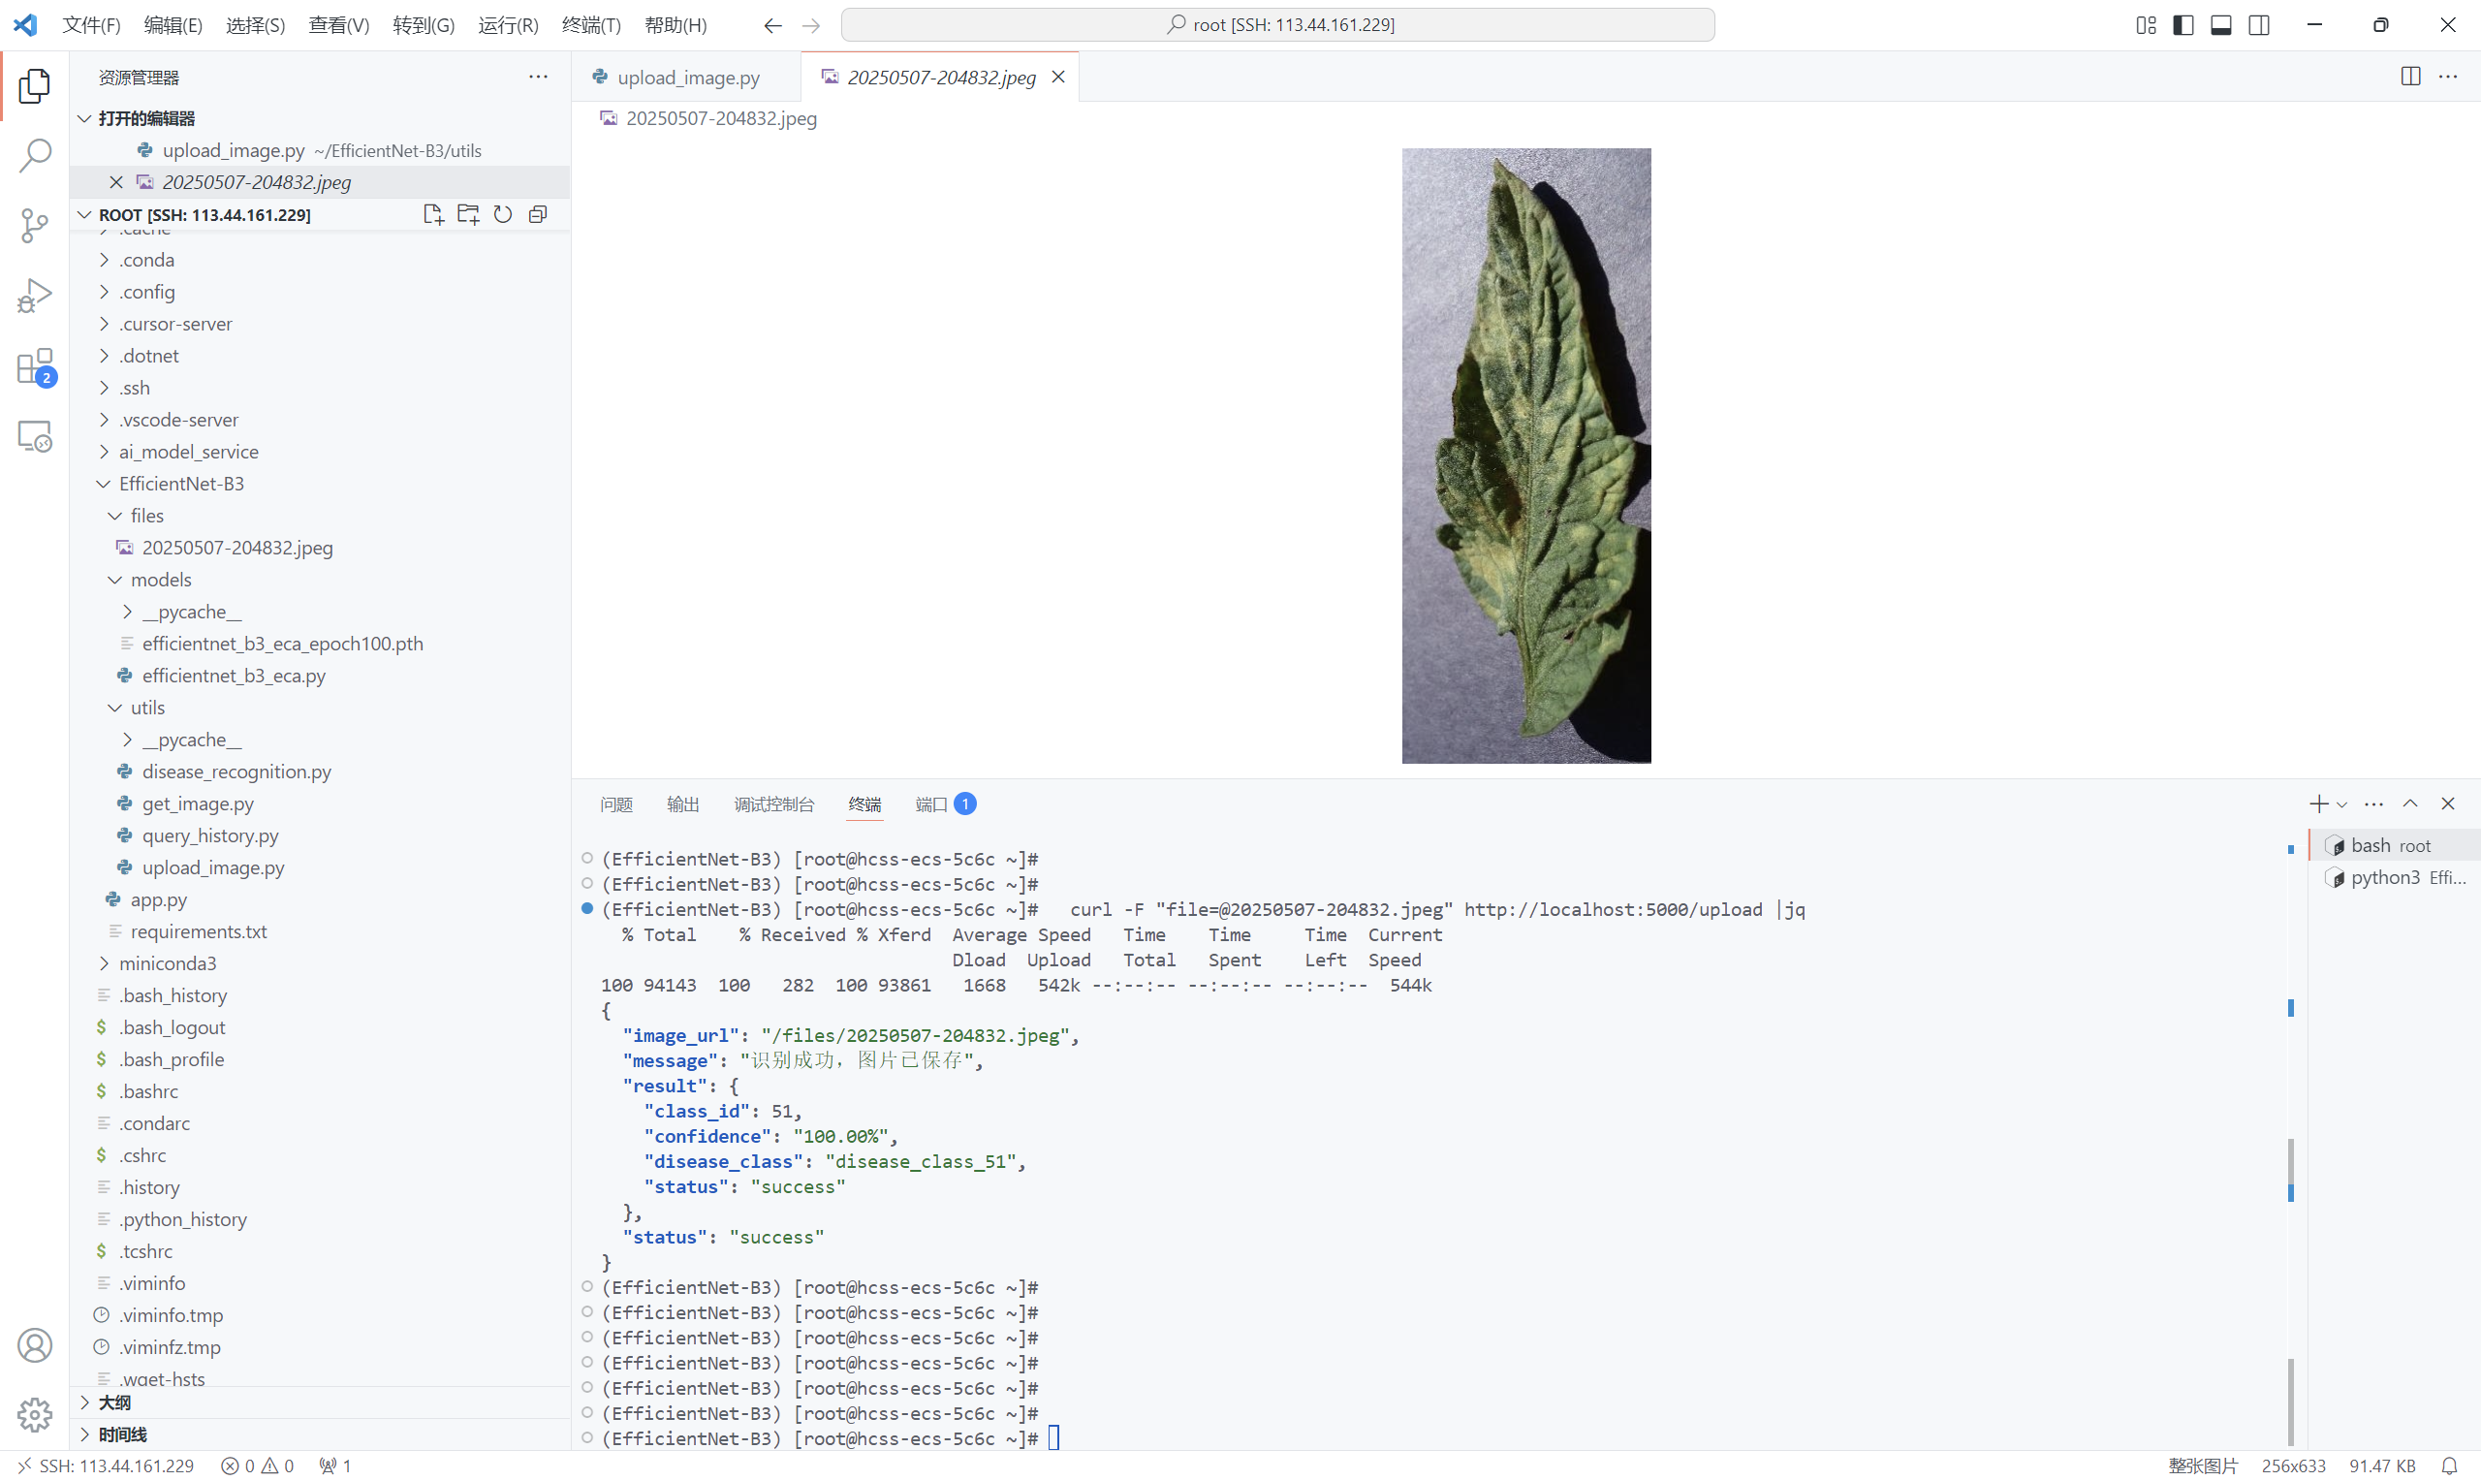Switch to the 问题 panel tab
Screen dimensions: 2481x1481
(x=615, y=804)
